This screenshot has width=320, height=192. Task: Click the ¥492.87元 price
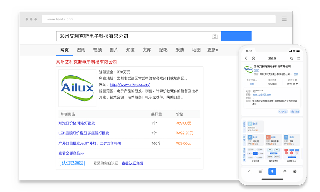[184, 133]
